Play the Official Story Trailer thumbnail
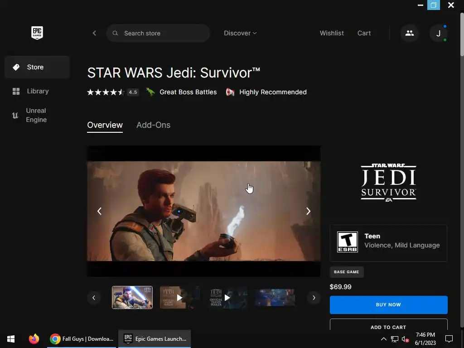 pos(179,297)
